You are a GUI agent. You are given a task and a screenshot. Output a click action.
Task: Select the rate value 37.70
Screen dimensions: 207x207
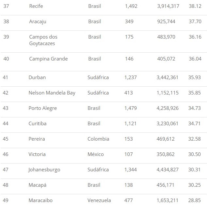195,22
